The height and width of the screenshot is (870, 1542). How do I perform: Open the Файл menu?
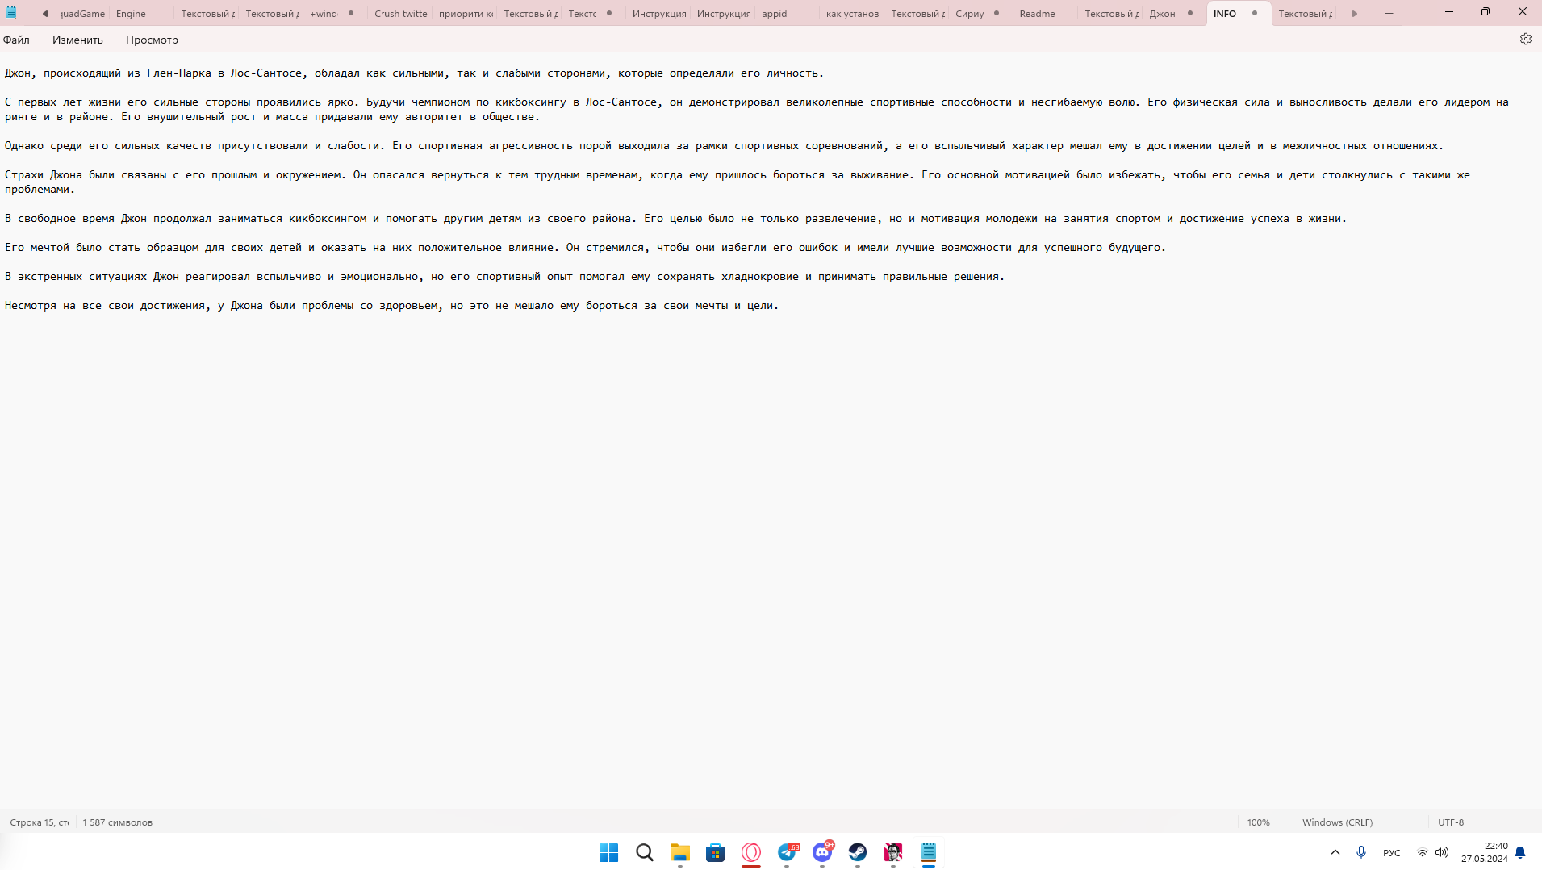tap(16, 40)
